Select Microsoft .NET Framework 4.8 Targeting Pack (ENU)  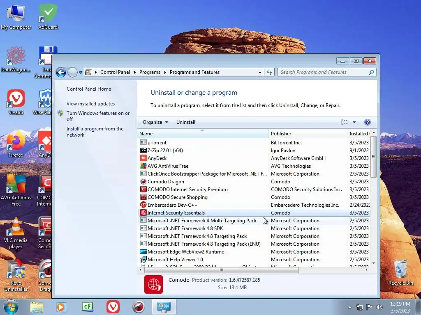[x=254, y=244]
